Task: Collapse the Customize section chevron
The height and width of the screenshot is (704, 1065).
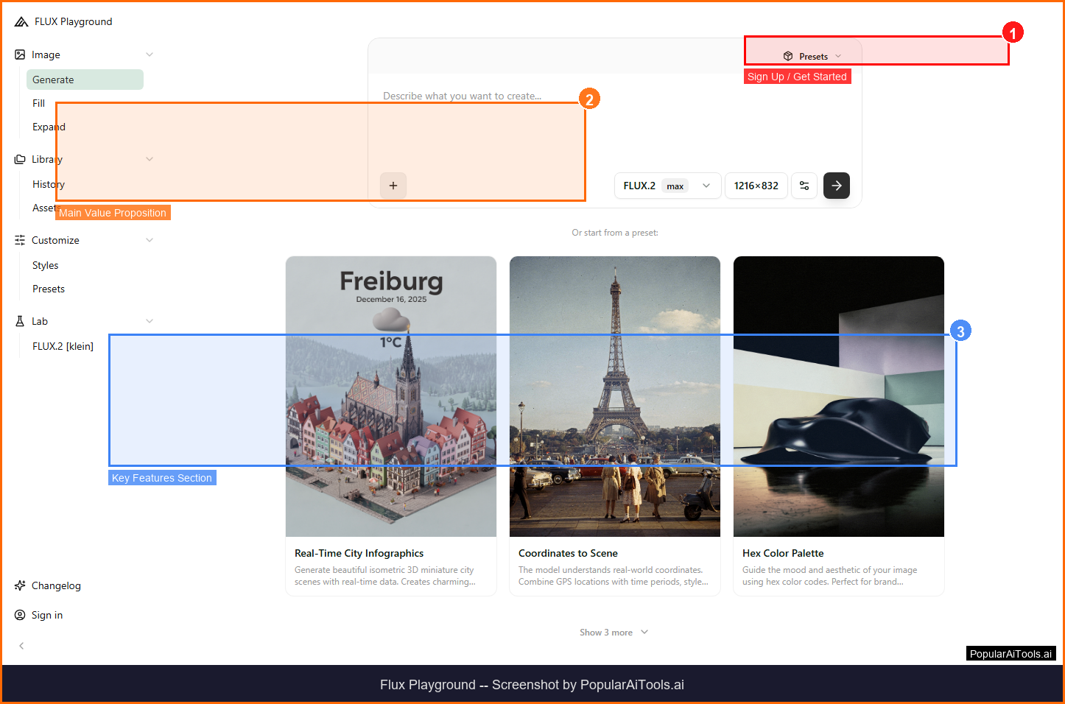Action: pos(150,240)
